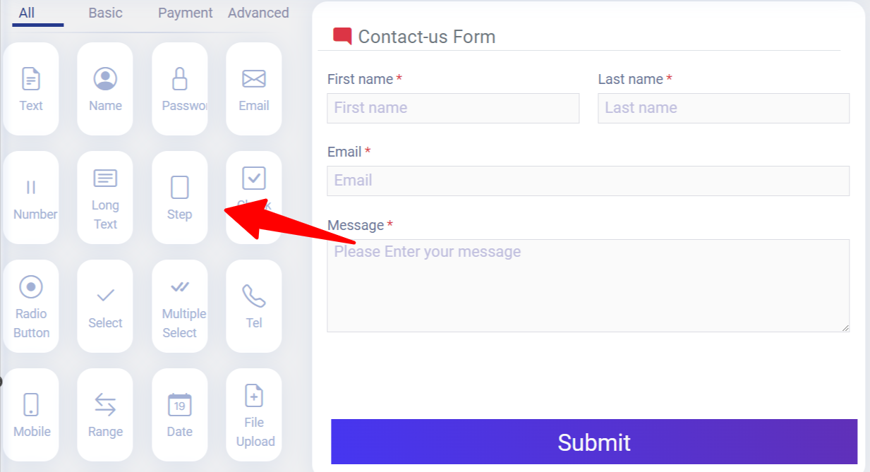This screenshot has height=472, width=870.
Task: Click inside the First name input
Action: click(452, 108)
